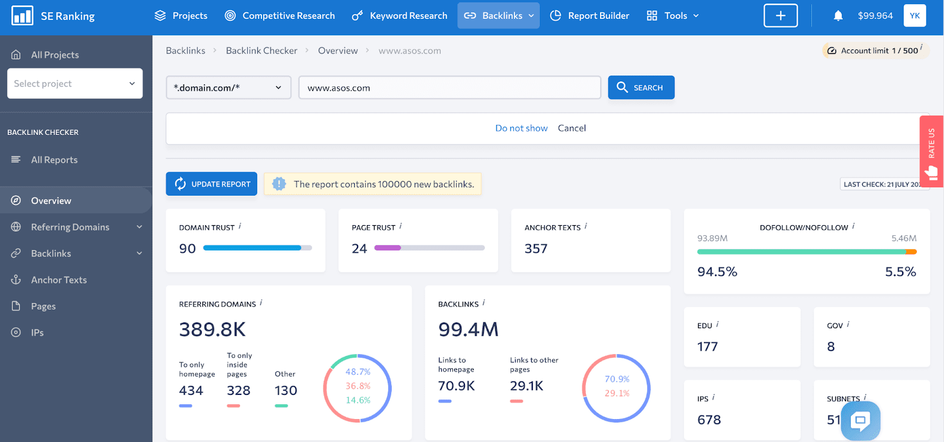The image size is (944, 442).
Task: Click the 99.4M backlinks value
Action: pyautogui.click(x=468, y=329)
